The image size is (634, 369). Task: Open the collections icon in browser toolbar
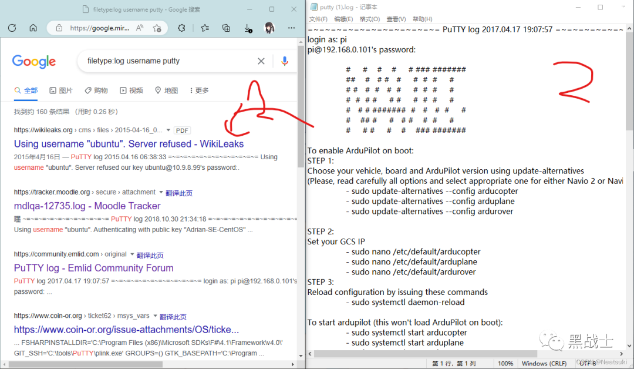pos(227,28)
